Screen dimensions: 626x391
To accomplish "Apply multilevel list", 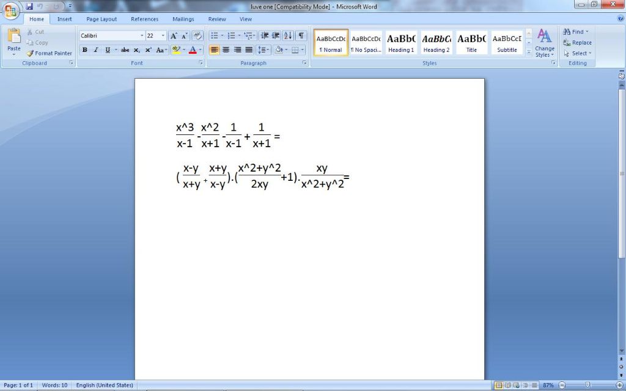I will [x=248, y=36].
